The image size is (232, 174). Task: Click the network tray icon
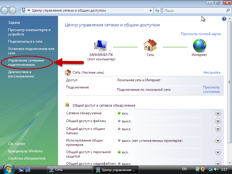coord(211,169)
